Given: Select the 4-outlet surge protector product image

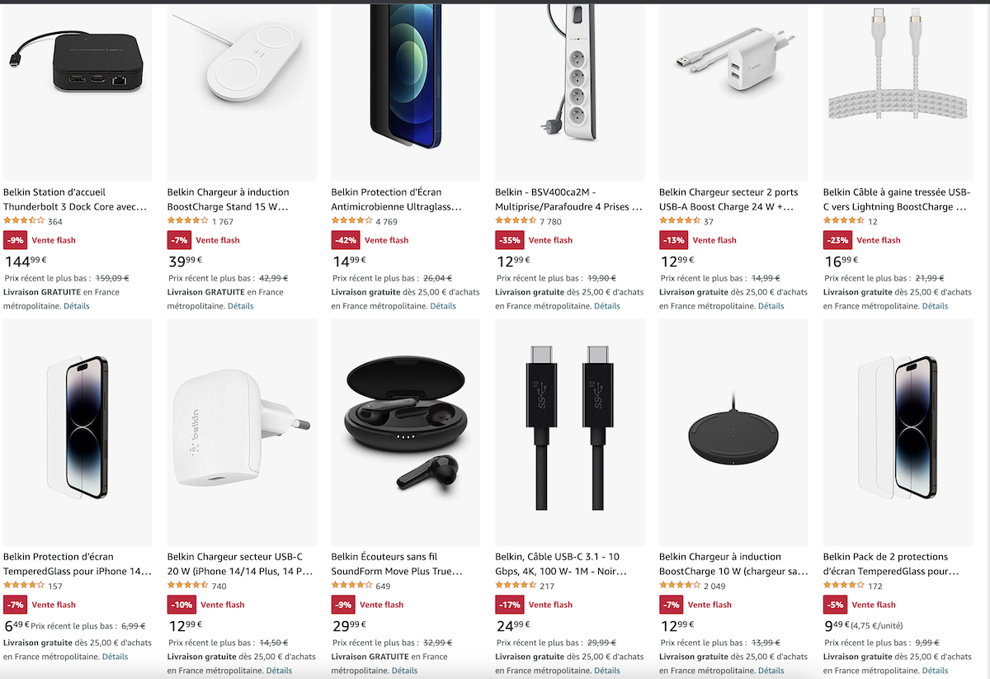Looking at the screenshot, I should (569, 92).
